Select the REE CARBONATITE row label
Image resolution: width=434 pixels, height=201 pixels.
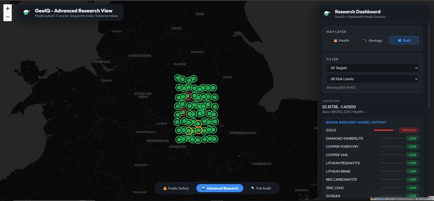coord(341,180)
